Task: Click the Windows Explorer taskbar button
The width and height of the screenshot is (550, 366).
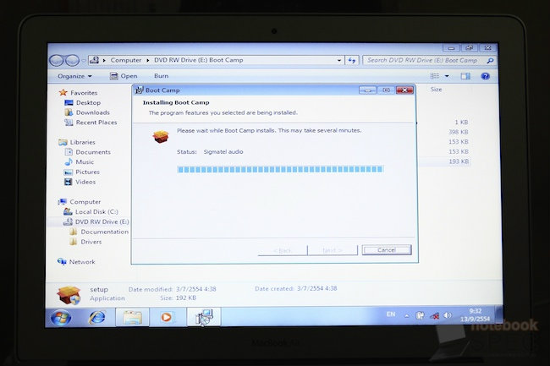Action: coord(132,318)
